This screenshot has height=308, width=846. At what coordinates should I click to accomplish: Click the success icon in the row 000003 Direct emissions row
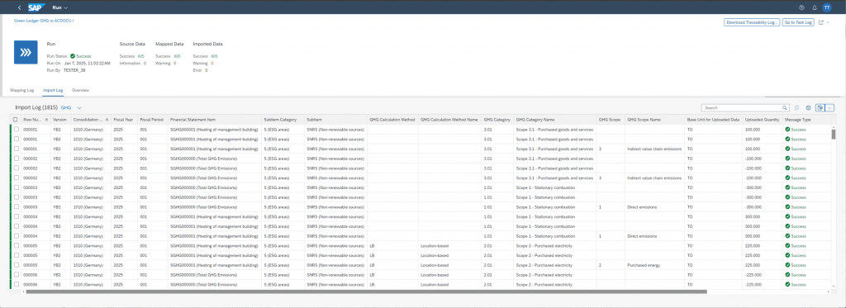[x=787, y=206]
